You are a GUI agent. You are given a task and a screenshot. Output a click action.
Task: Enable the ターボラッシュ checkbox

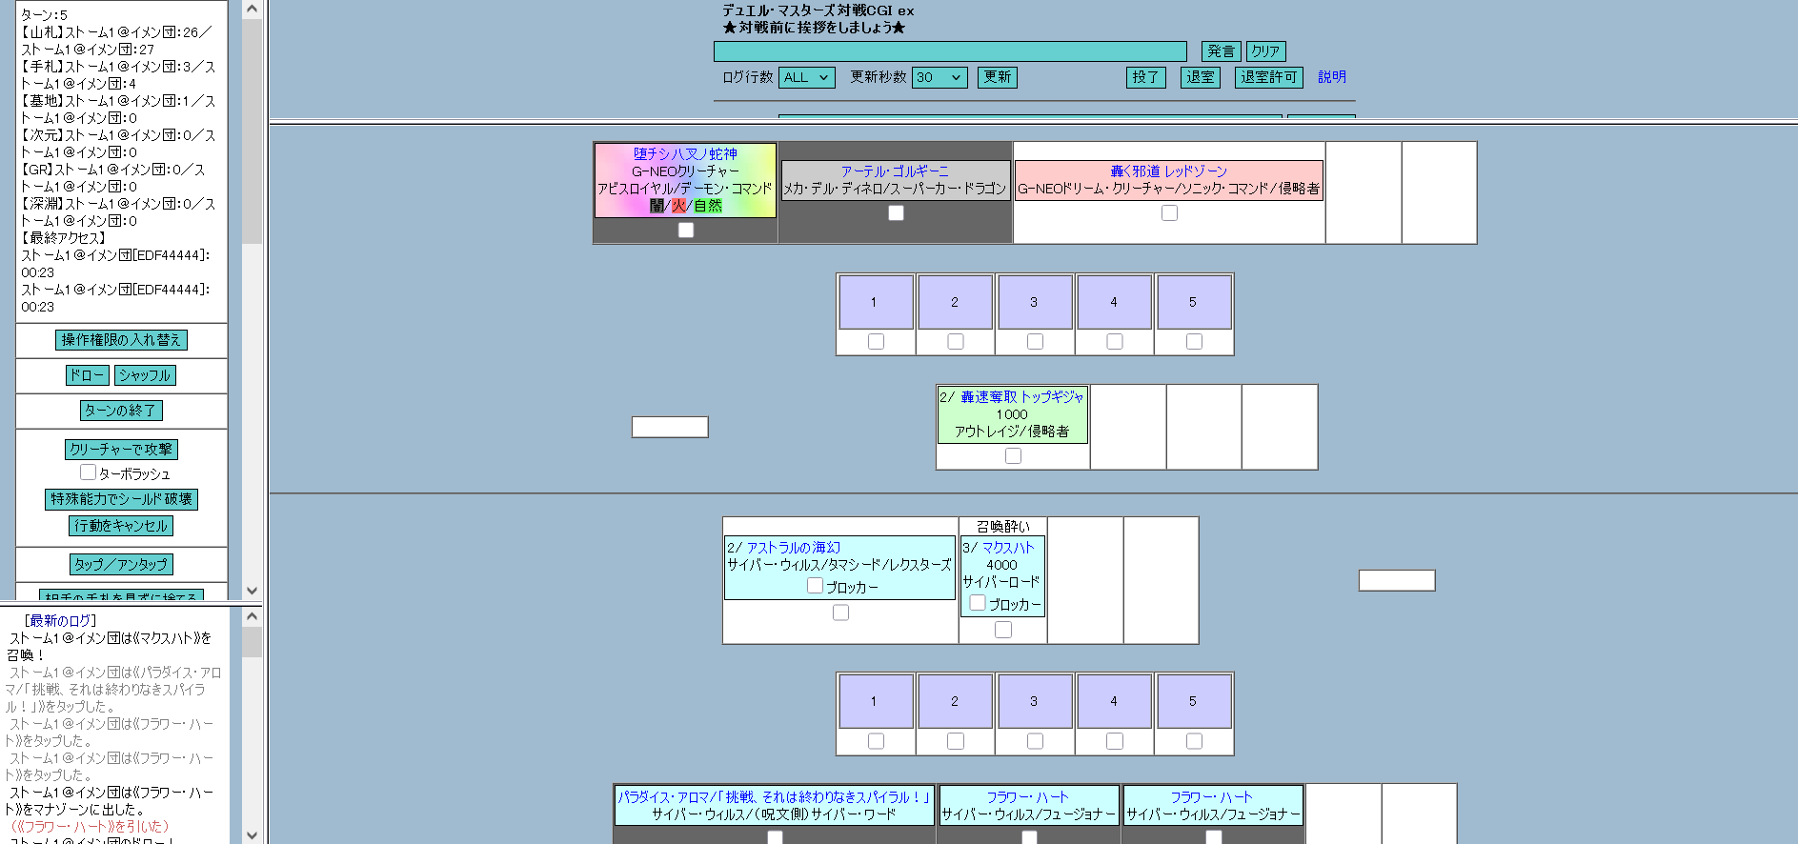(x=89, y=472)
